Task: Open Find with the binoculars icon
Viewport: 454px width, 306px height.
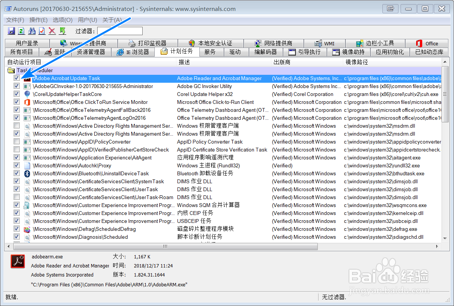Action: [x=32, y=31]
